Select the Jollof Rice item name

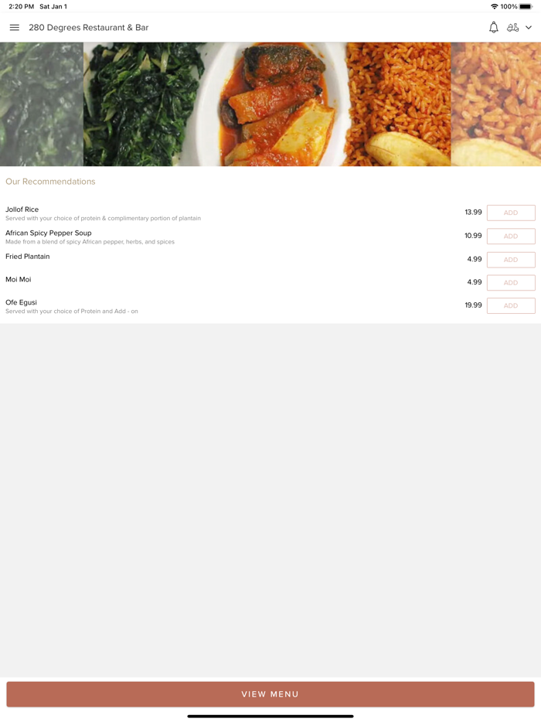[x=22, y=209]
